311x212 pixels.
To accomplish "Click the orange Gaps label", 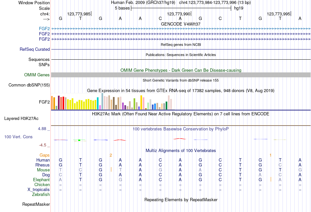I will (x=45, y=155).
